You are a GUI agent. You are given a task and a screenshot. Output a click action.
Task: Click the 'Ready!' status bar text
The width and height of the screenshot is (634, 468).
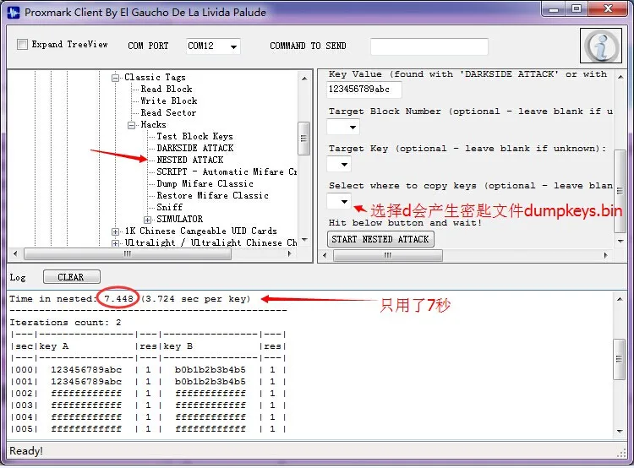[x=26, y=451]
